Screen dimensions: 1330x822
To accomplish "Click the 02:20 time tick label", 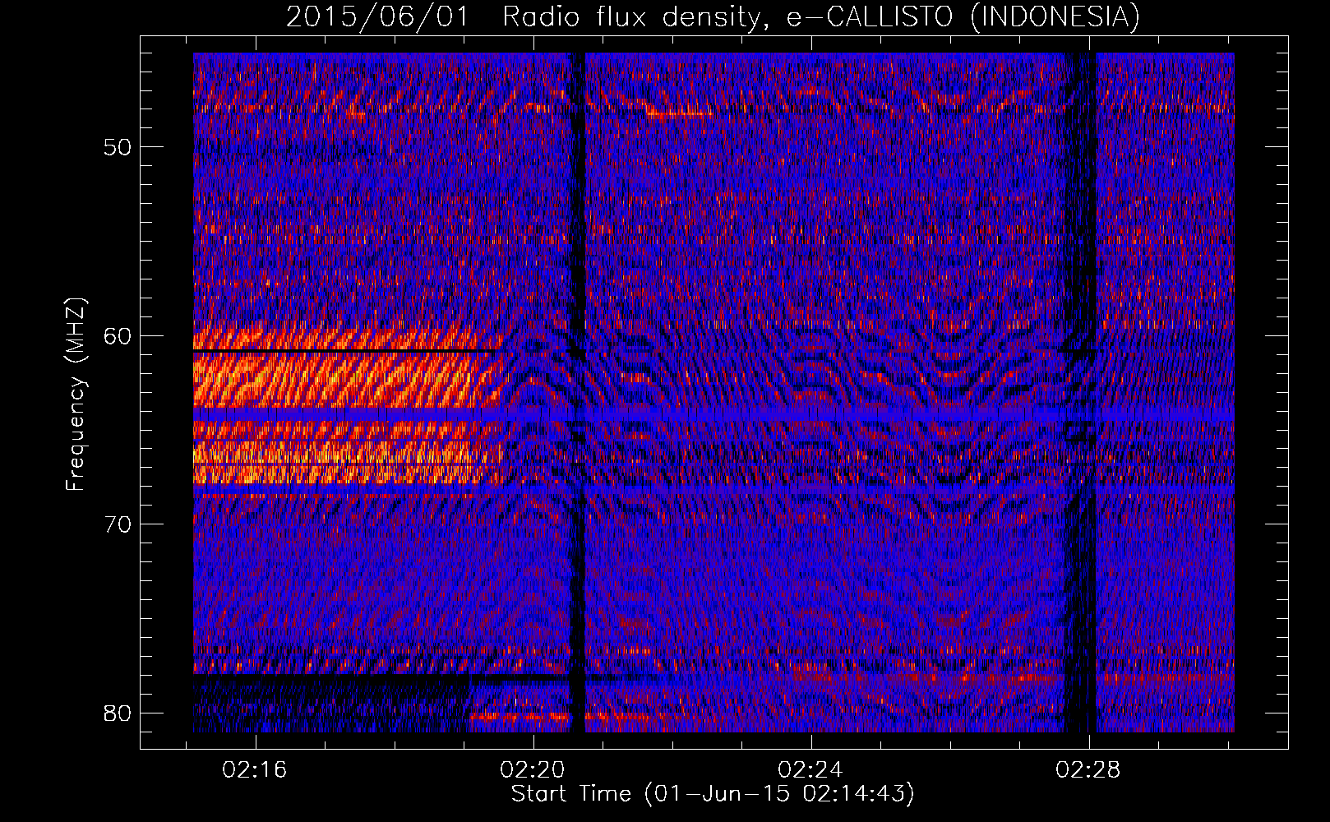I will pos(533,770).
